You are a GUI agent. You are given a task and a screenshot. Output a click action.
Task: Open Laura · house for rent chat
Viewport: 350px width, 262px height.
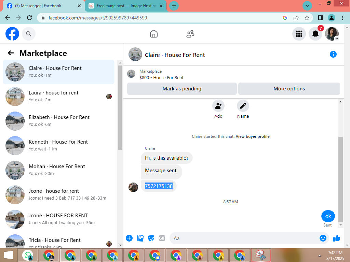click(58, 97)
